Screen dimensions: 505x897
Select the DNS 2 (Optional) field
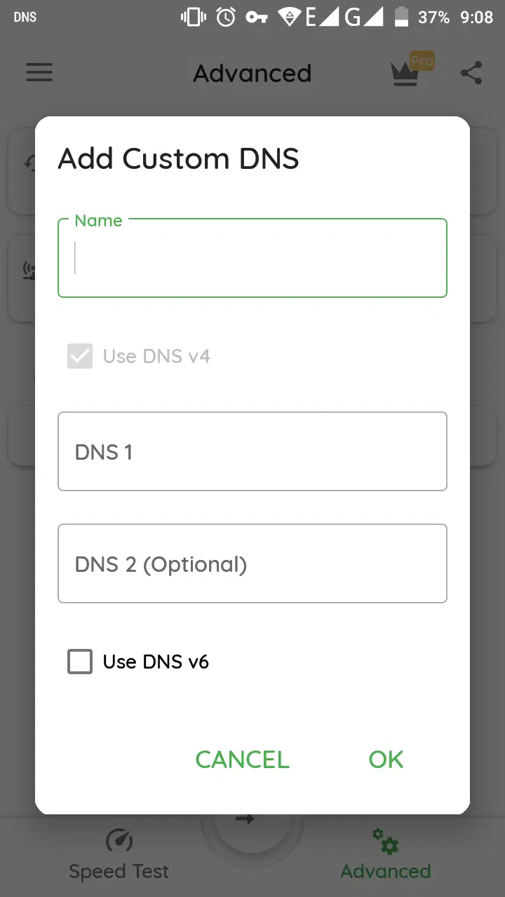pos(252,563)
